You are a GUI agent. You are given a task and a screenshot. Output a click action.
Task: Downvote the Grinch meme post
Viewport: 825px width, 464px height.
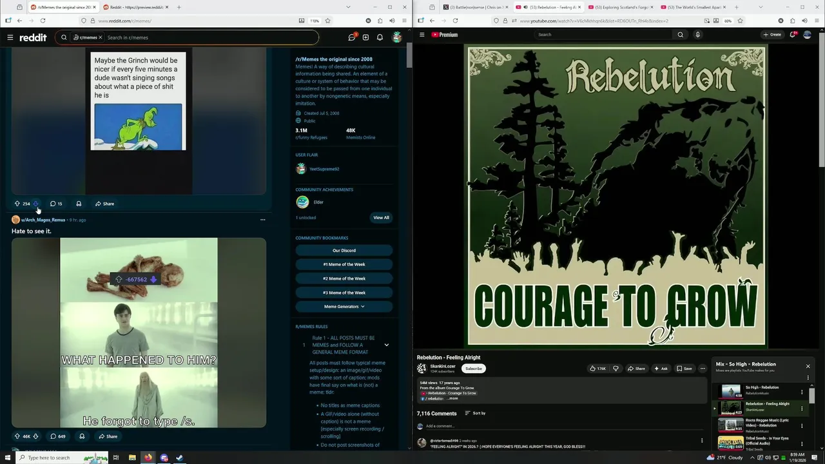click(x=36, y=204)
